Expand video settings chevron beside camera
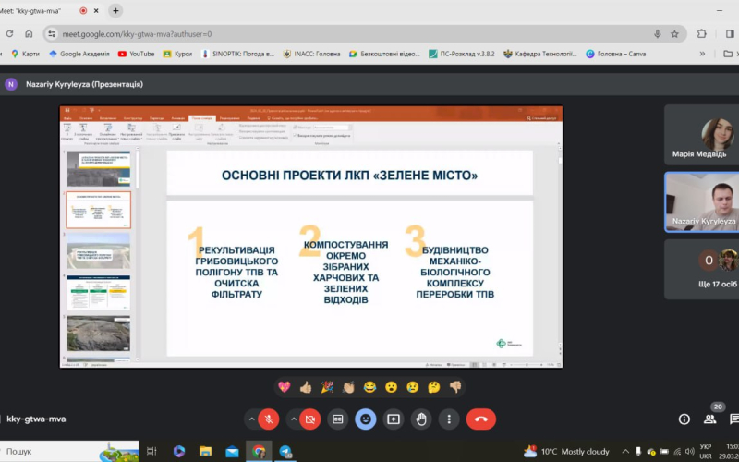 point(294,419)
